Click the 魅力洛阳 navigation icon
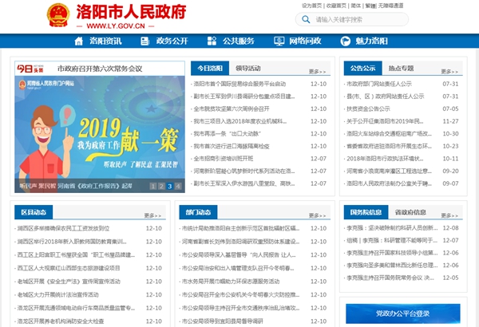The image size is (479, 327). tap(346, 41)
